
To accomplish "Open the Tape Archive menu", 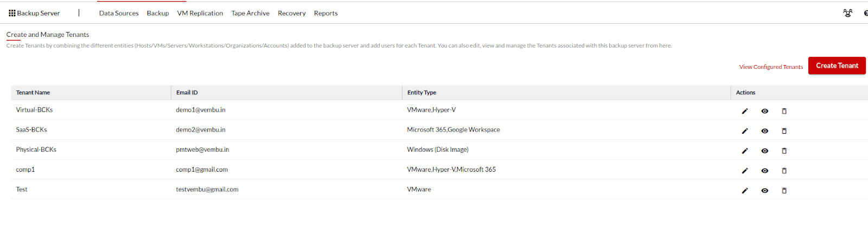I will click(x=250, y=13).
